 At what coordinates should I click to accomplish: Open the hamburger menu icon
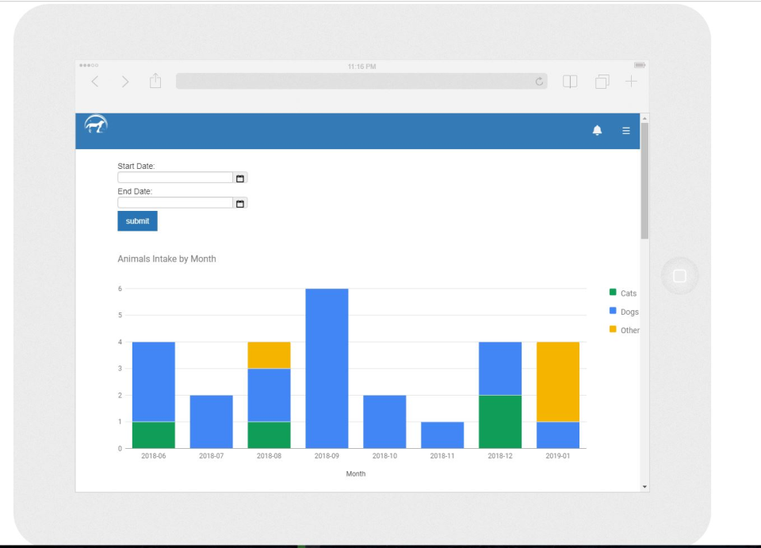tap(626, 131)
